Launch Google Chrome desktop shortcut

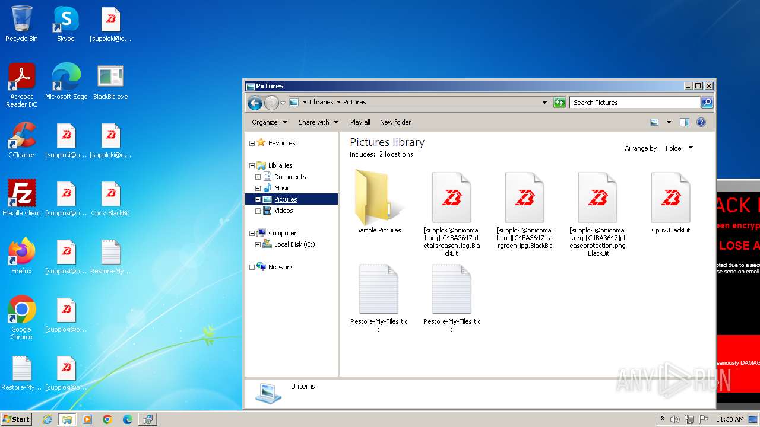pos(21,318)
